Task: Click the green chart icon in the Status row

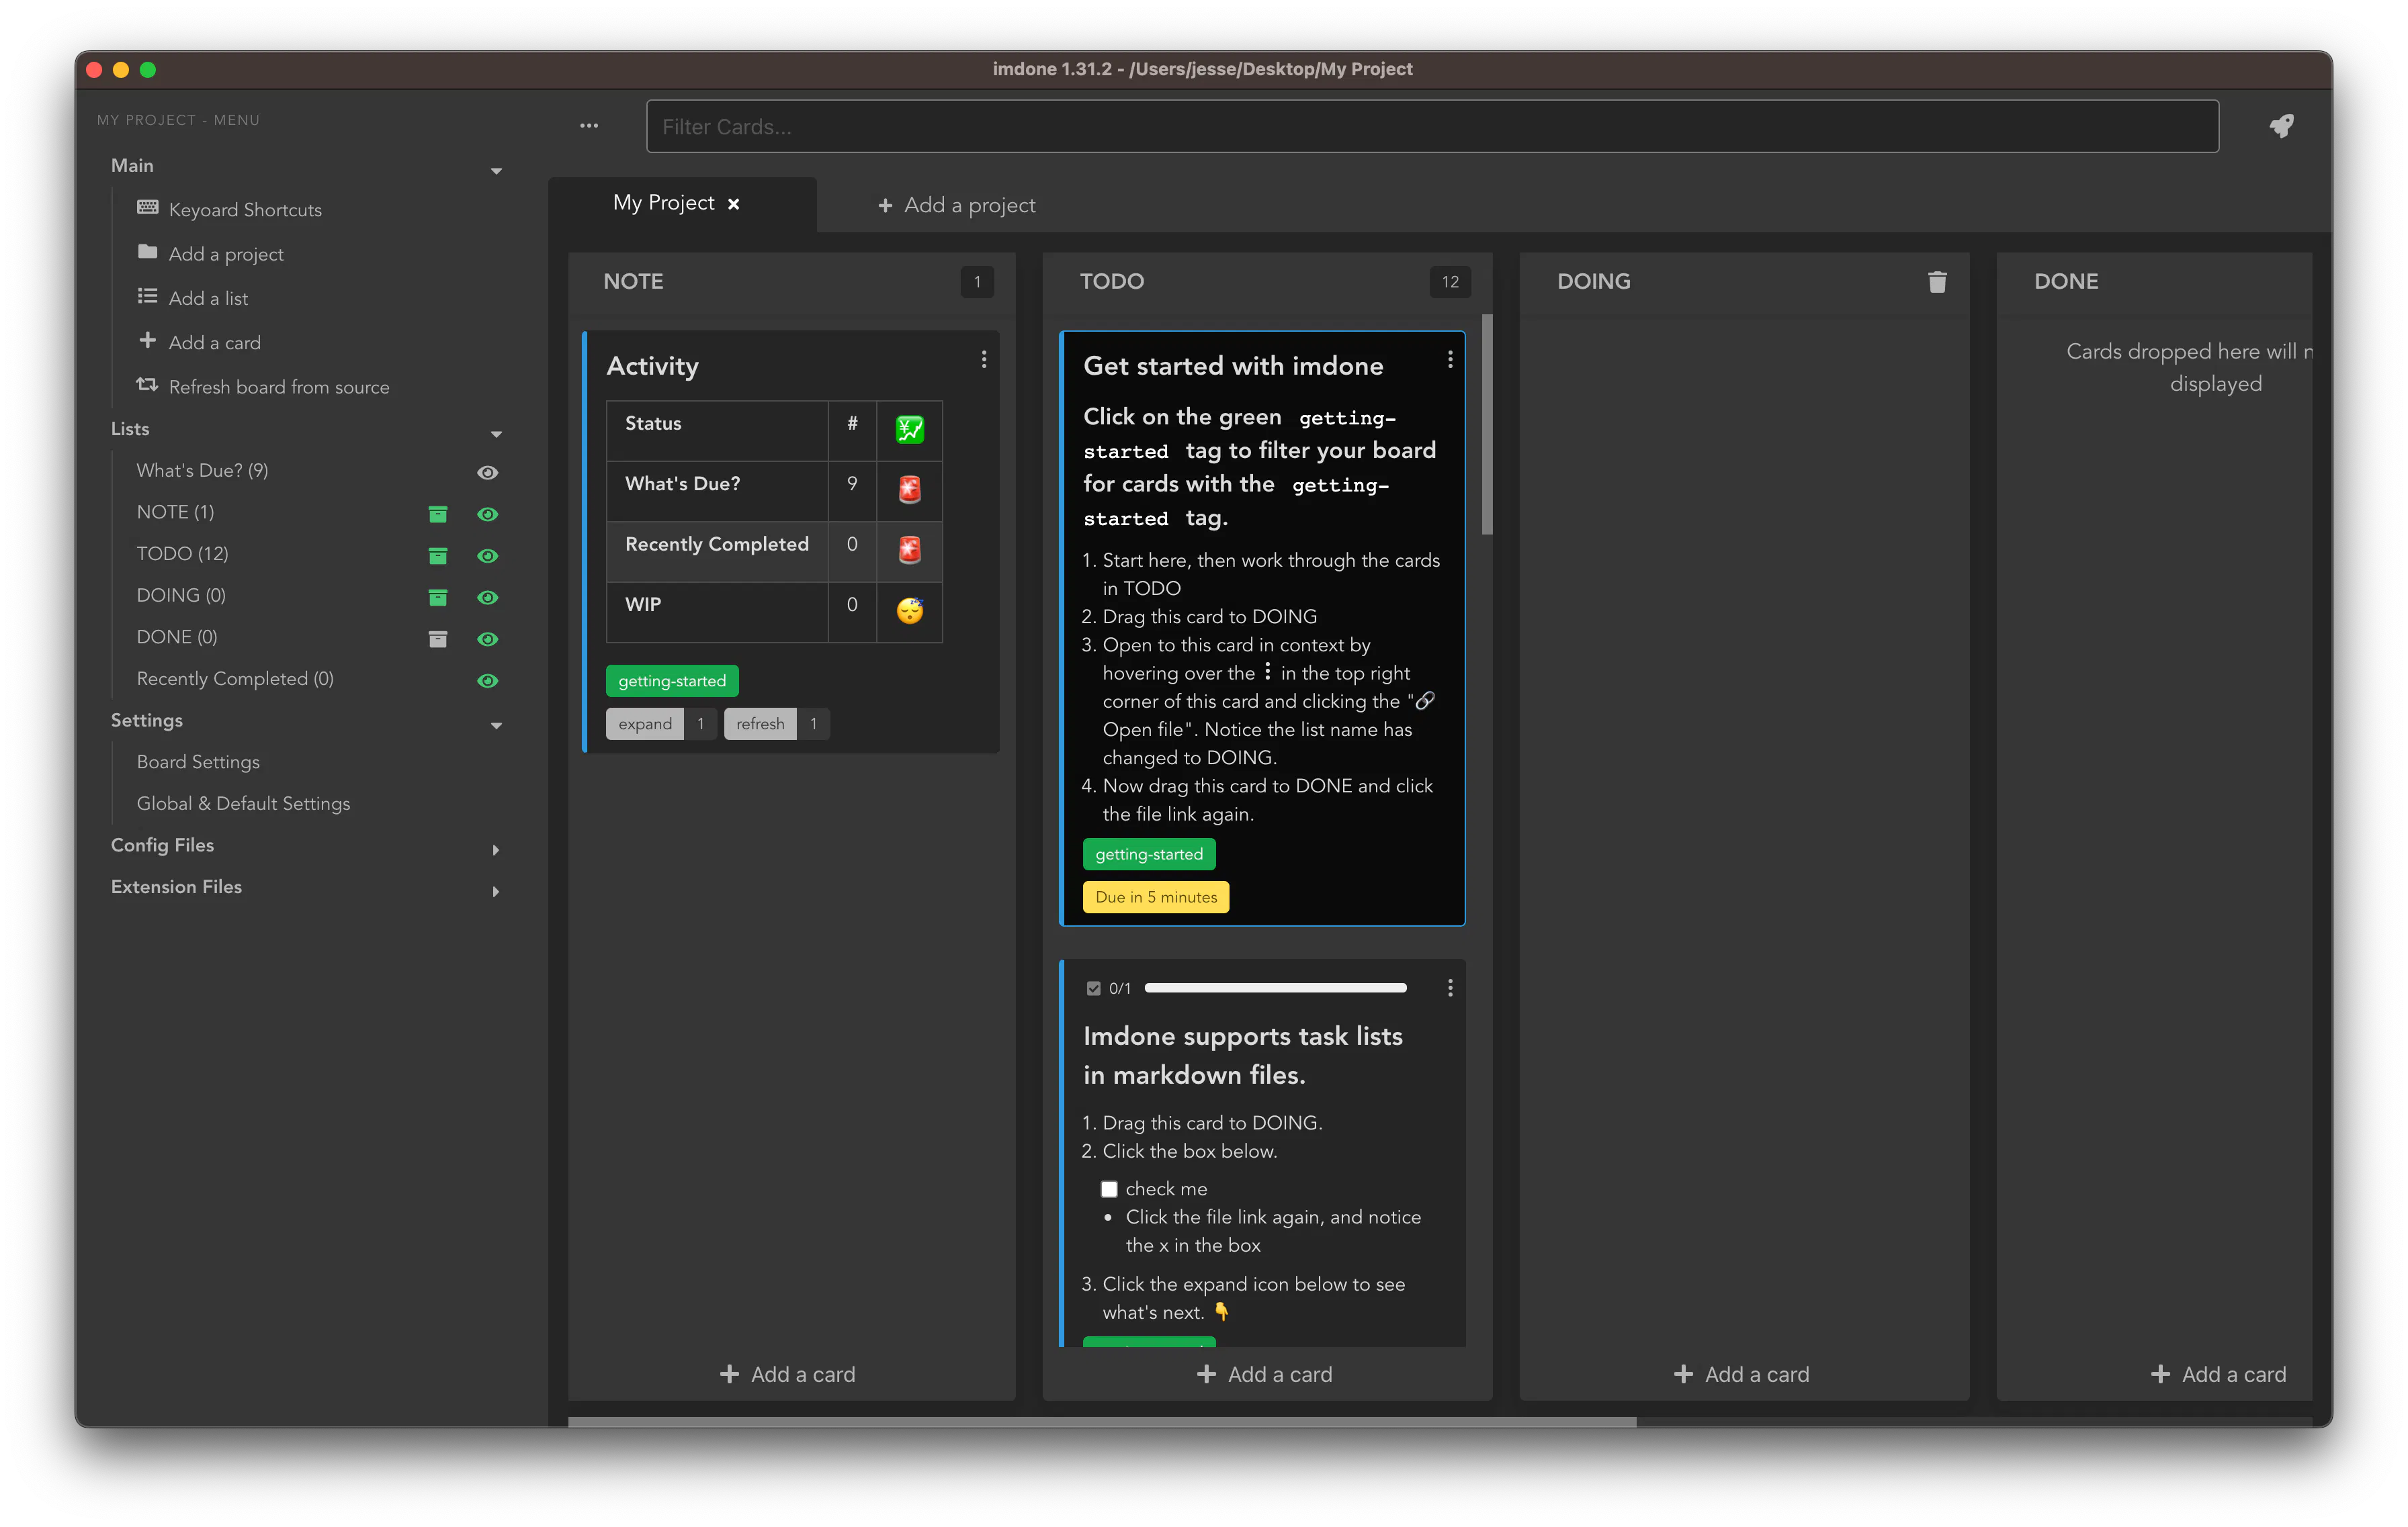Action: 909,430
